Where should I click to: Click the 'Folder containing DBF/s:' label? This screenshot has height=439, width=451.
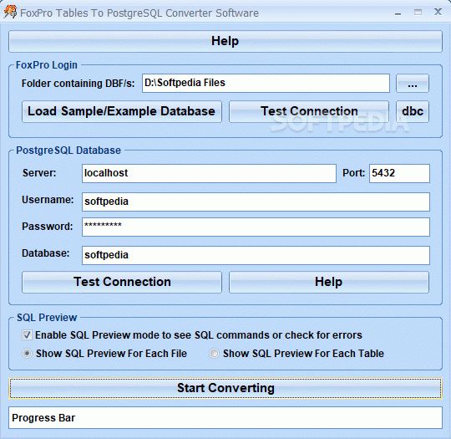78,84
